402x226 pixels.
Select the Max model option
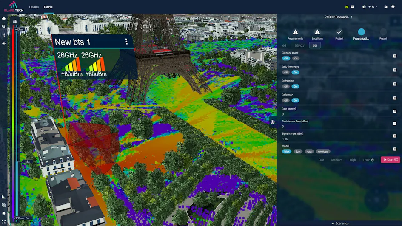point(287,152)
